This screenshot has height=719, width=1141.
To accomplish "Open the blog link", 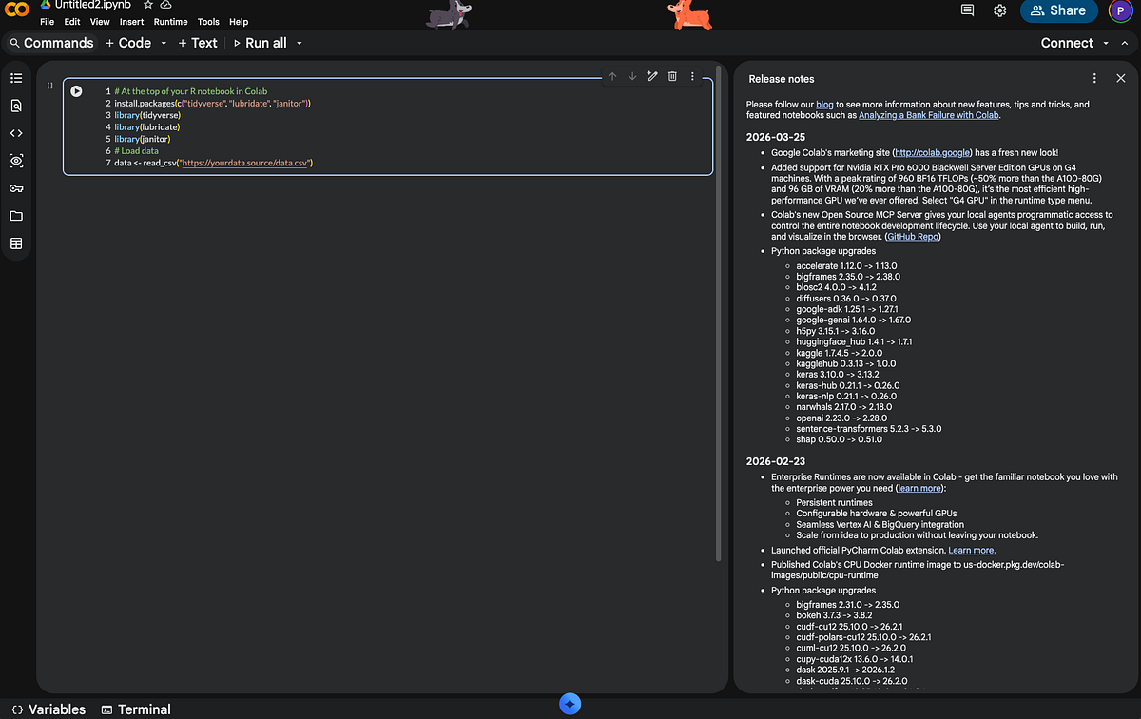I will click(x=824, y=105).
